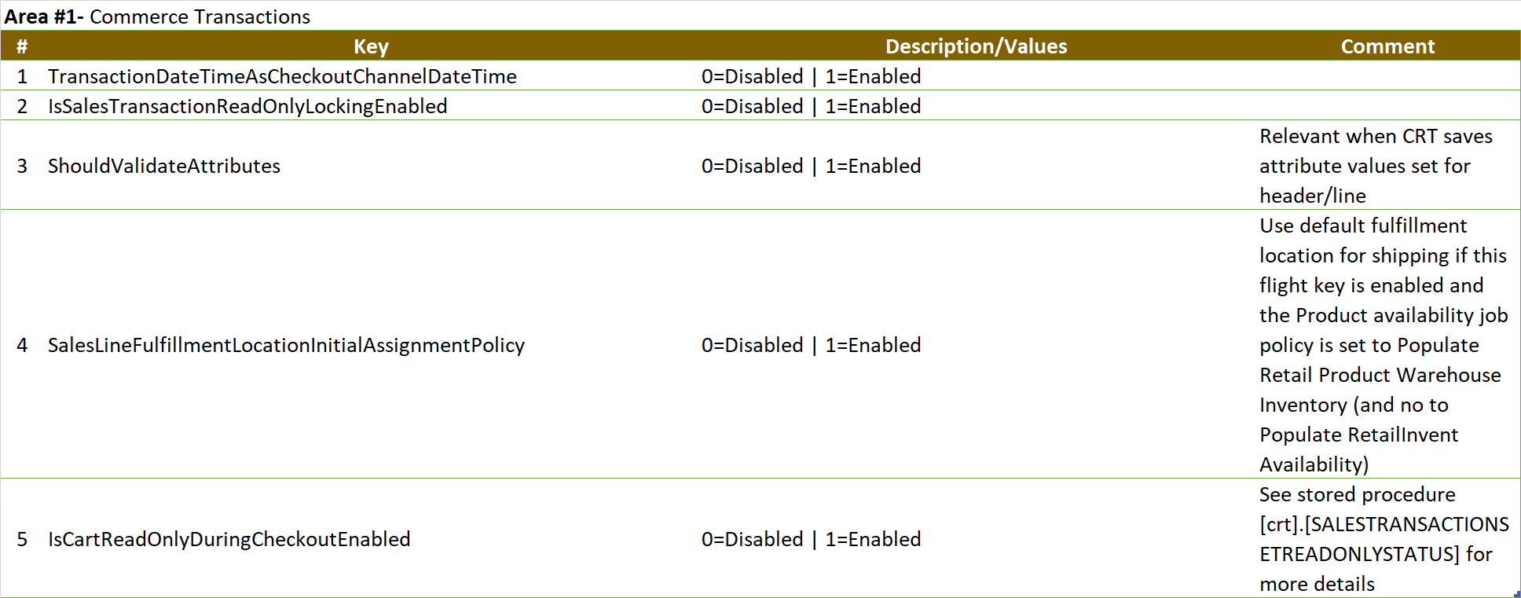Select comment about default fulfillment location
The image size is (1521, 598).
tap(1387, 345)
